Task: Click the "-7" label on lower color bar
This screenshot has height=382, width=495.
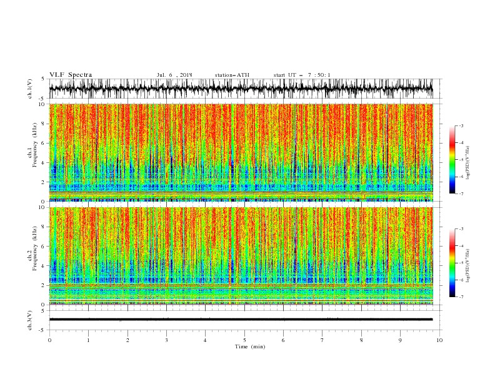Action: coord(461,297)
